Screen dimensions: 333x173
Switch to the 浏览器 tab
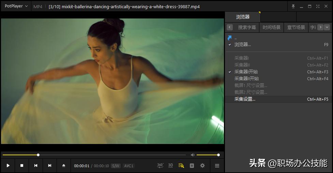click(243, 17)
